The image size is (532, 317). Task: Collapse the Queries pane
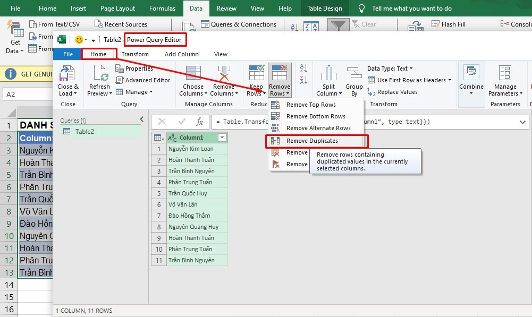[x=141, y=119]
